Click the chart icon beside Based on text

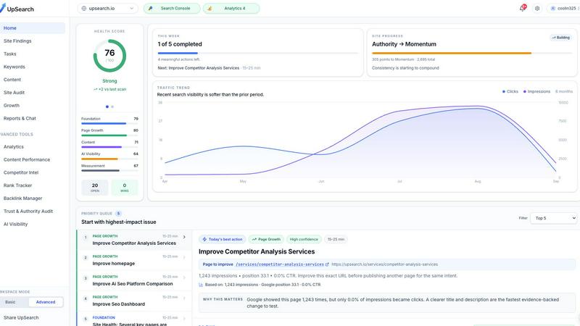pyautogui.click(x=201, y=285)
